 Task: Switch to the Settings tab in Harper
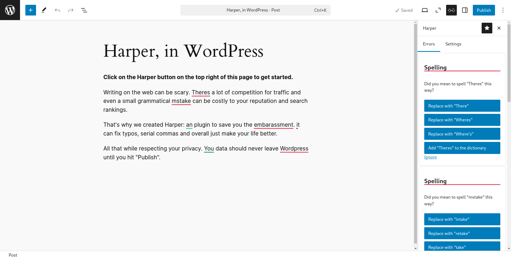(x=453, y=44)
